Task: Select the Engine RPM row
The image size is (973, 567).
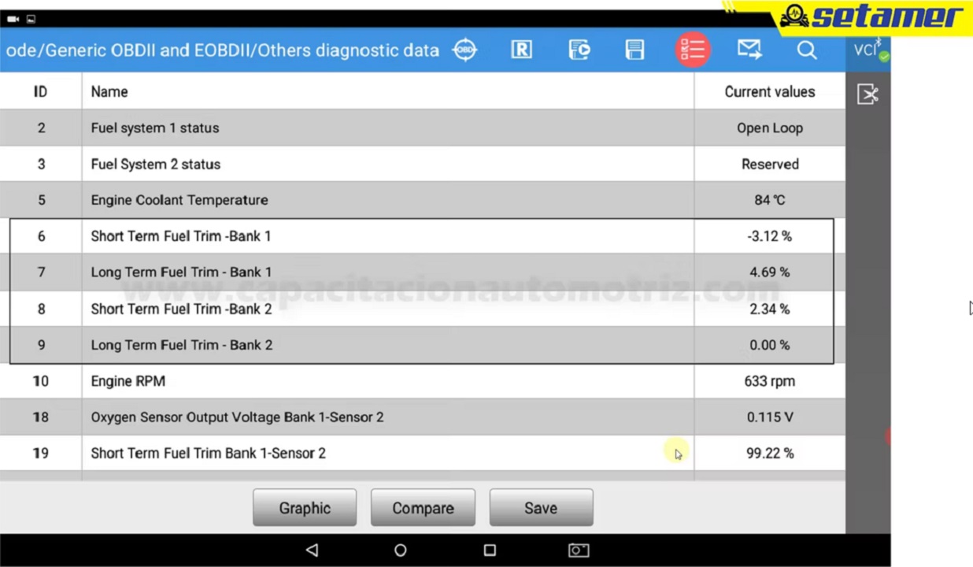Action: point(423,381)
